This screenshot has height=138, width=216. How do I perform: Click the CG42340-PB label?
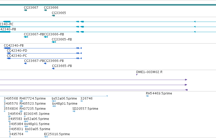tap(14, 45)
